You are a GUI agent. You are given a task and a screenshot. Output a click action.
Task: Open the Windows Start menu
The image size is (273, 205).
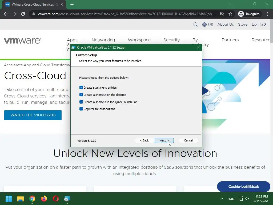click(x=9, y=199)
